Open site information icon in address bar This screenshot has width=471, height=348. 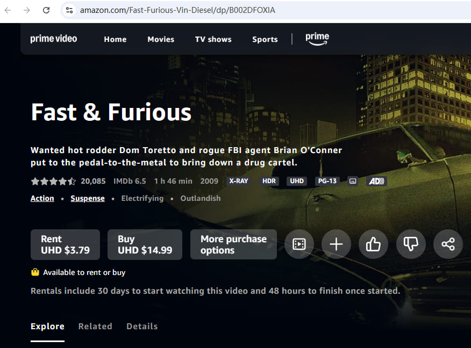(x=69, y=10)
